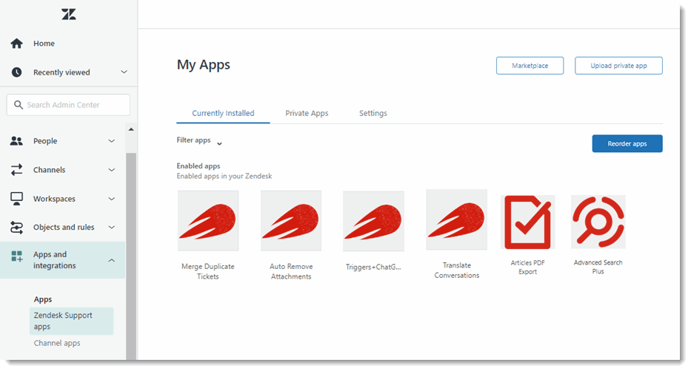Open the Triggers+ChatG... app icon
This screenshot has width=691, height=368.
374,221
